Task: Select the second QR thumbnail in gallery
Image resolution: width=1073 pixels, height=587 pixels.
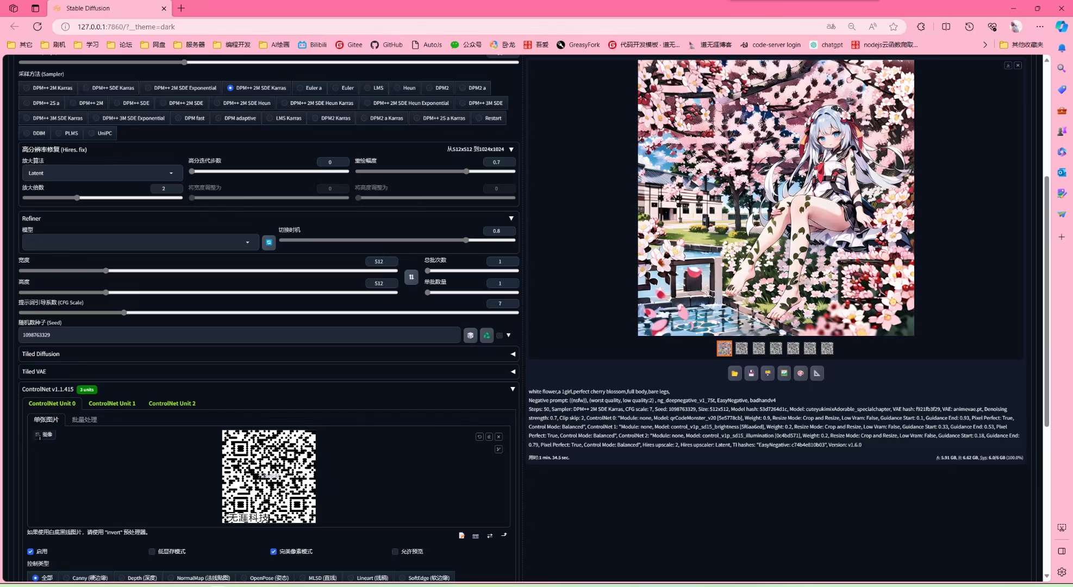Action: pos(741,348)
